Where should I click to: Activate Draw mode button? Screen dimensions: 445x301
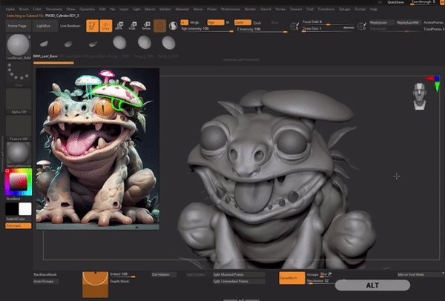pos(106,26)
